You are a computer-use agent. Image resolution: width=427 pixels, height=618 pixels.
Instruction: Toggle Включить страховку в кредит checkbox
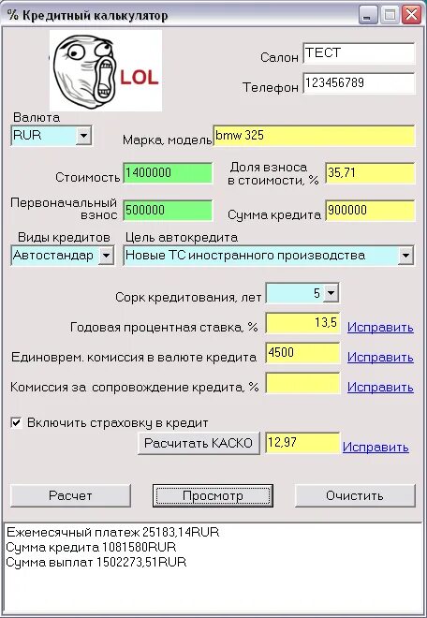pyautogui.click(x=16, y=423)
